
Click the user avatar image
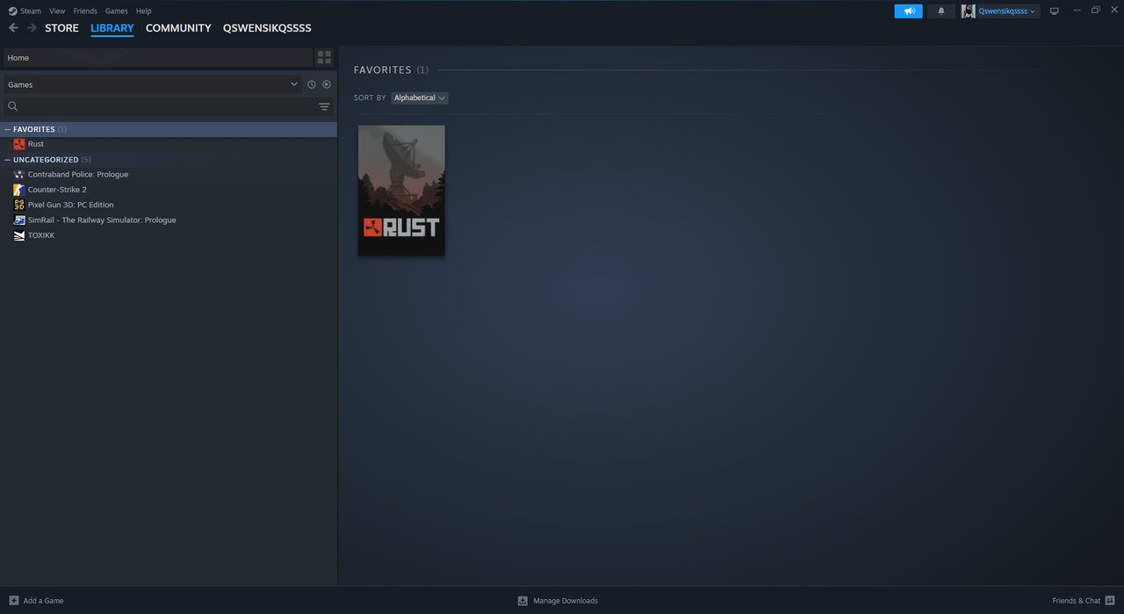click(x=969, y=11)
